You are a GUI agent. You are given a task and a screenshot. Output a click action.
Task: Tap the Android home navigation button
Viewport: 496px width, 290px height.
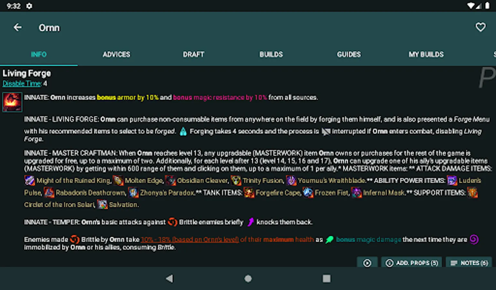click(248, 278)
